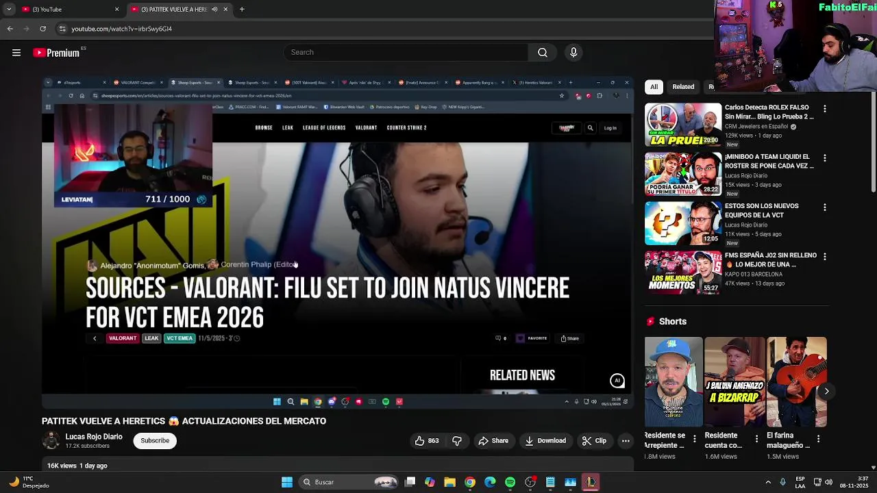Viewport: 877px width, 493px height.
Task: Open a new browser tab
Action: pyautogui.click(x=242, y=9)
